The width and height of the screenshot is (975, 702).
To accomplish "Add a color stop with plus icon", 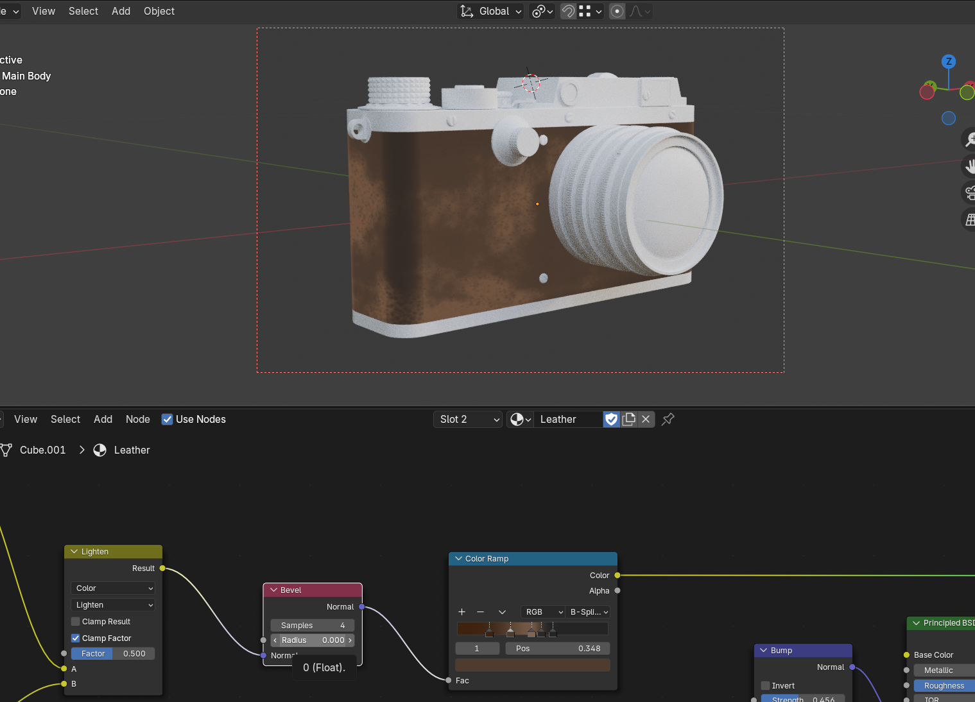I will coord(462,612).
